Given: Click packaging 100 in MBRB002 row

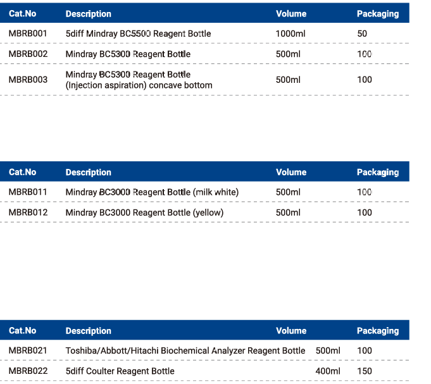Looking at the screenshot, I should point(365,54).
